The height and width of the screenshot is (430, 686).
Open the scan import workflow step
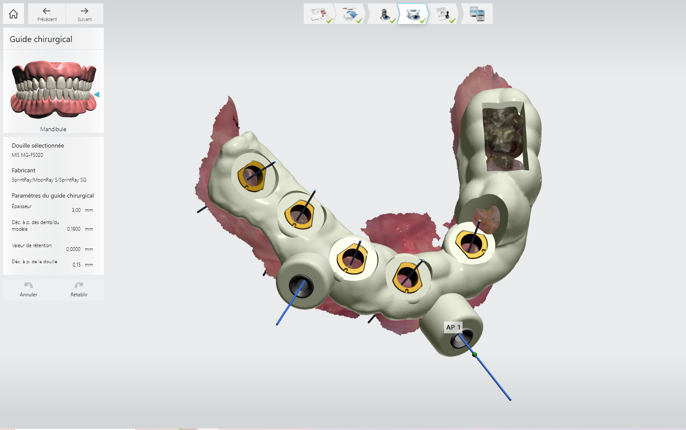point(350,14)
